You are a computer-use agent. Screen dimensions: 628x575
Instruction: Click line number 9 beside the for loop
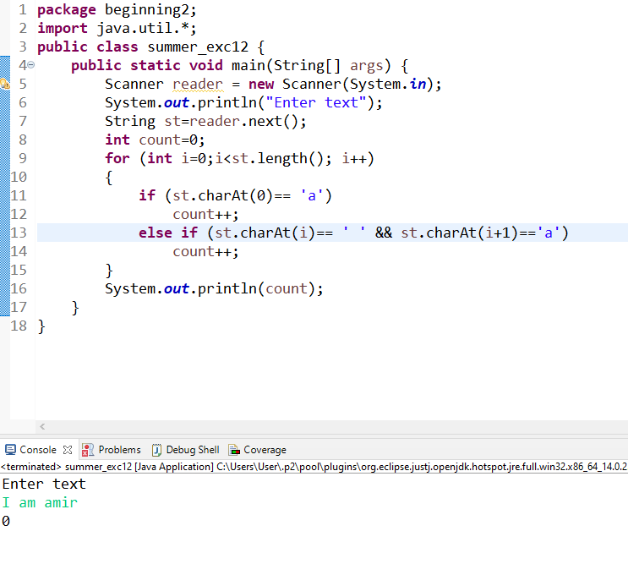[x=23, y=158]
